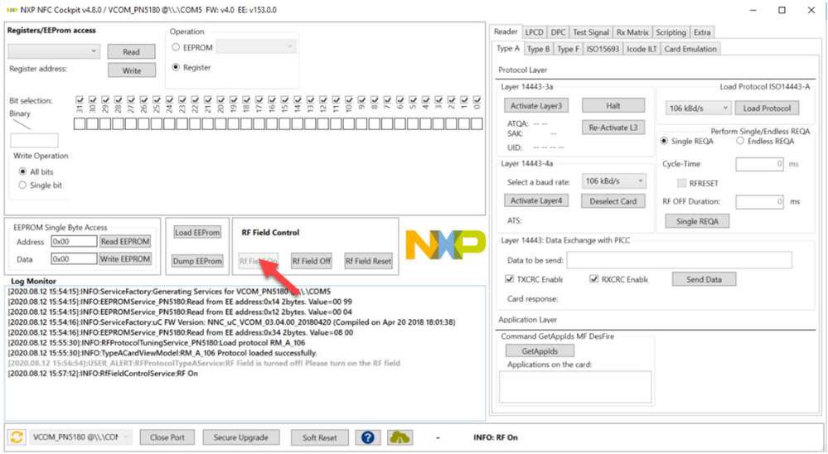
Task: Click Activate Layer3 button
Action: click(x=536, y=105)
